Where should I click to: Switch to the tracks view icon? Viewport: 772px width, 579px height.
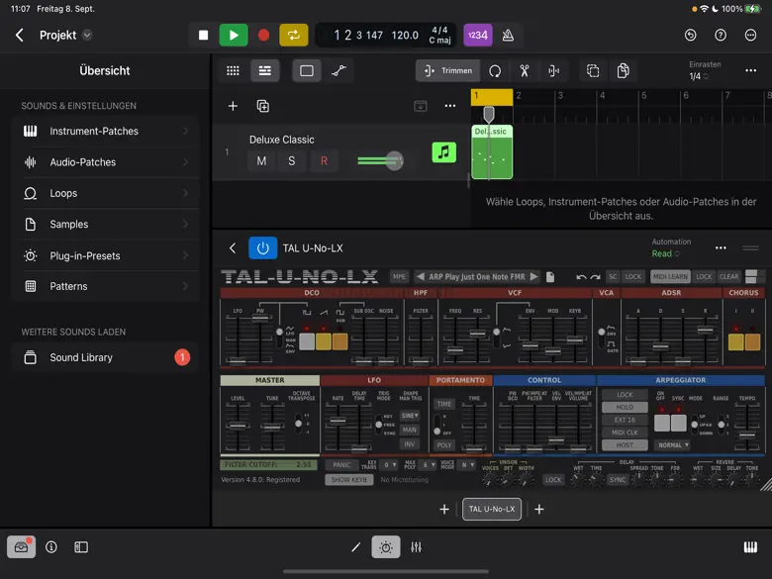click(265, 71)
